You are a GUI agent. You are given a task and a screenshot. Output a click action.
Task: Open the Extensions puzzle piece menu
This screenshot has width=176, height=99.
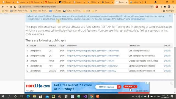(165, 7)
